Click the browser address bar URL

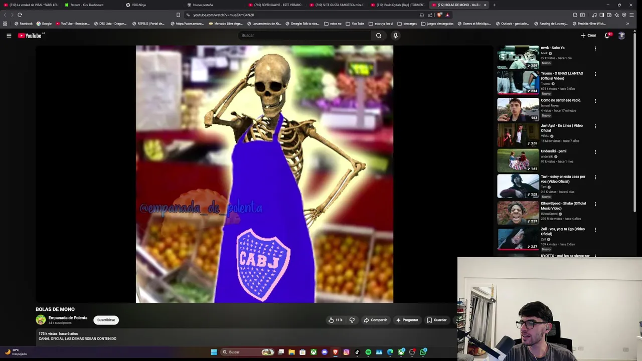[x=224, y=15]
